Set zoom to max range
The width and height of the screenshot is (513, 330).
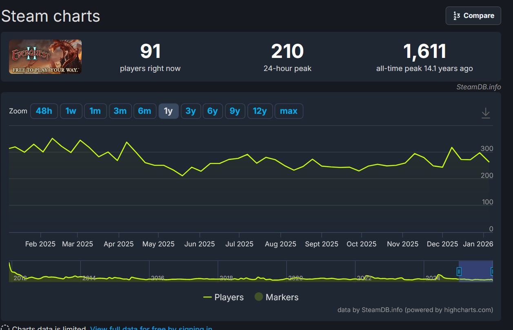point(289,111)
